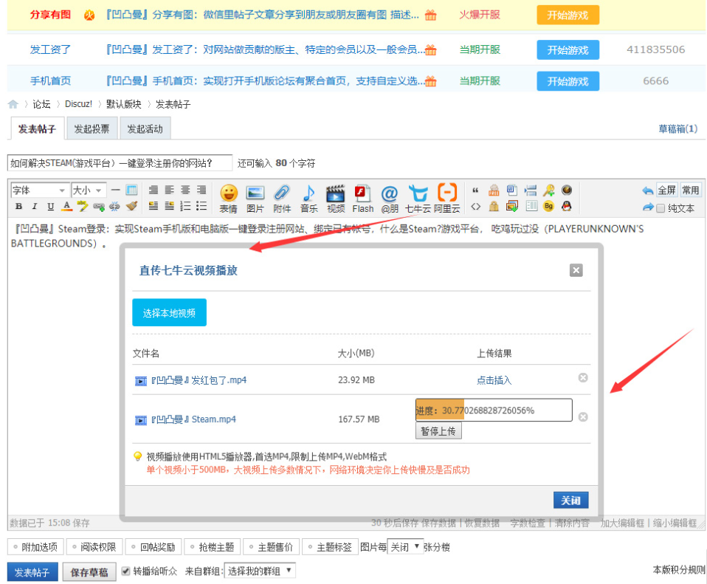Go to Discuz! in the breadcrumb
707x584 pixels.
coord(78,104)
